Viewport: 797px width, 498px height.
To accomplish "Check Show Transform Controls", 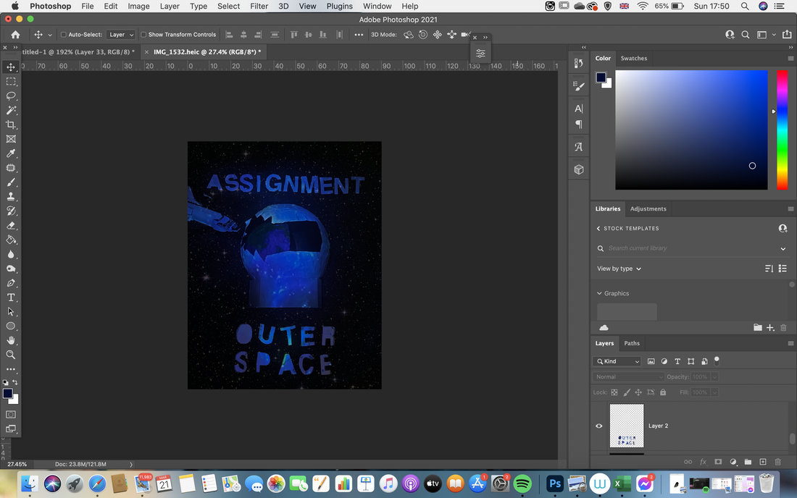I will (143, 35).
